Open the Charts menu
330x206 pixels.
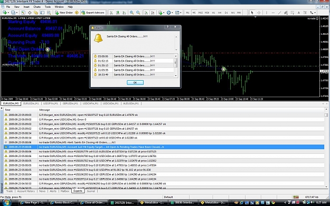pos(37,7)
